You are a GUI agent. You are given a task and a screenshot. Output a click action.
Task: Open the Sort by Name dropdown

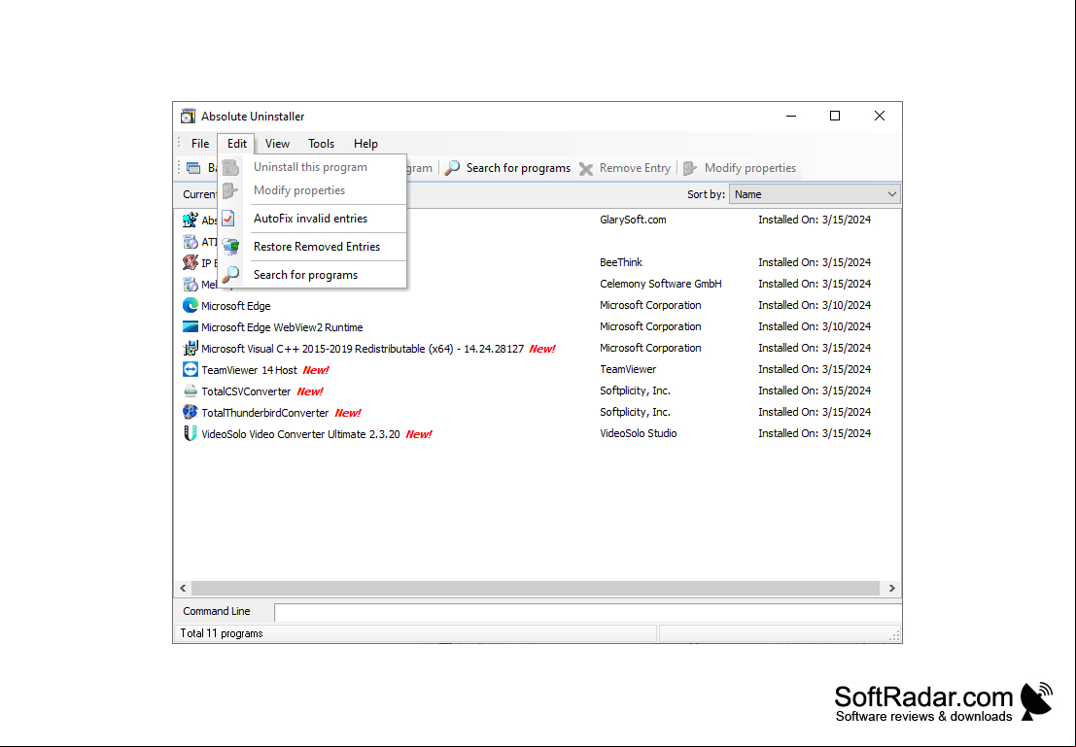coord(815,194)
